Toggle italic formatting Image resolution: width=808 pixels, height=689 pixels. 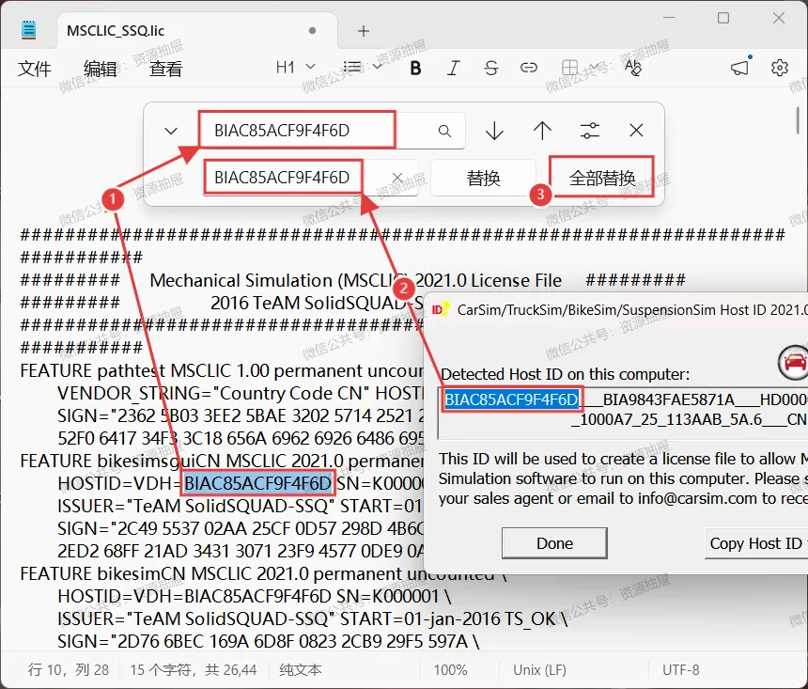tap(454, 68)
